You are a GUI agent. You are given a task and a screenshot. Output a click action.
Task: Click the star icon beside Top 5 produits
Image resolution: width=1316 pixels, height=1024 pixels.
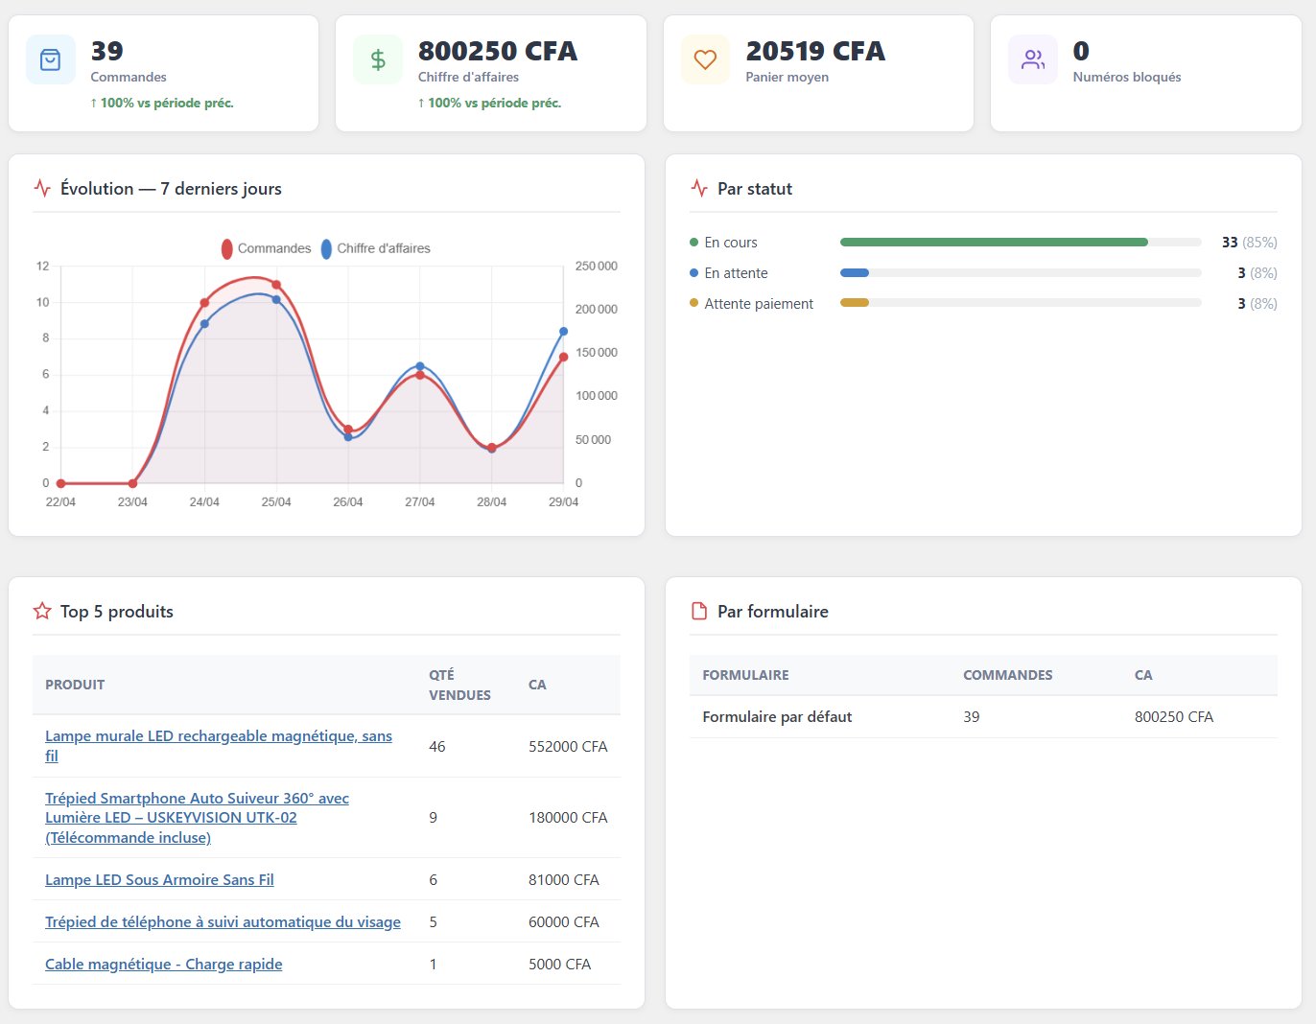(x=41, y=610)
